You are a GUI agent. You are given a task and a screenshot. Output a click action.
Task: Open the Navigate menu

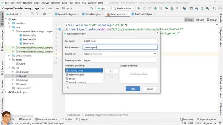(28, 3)
